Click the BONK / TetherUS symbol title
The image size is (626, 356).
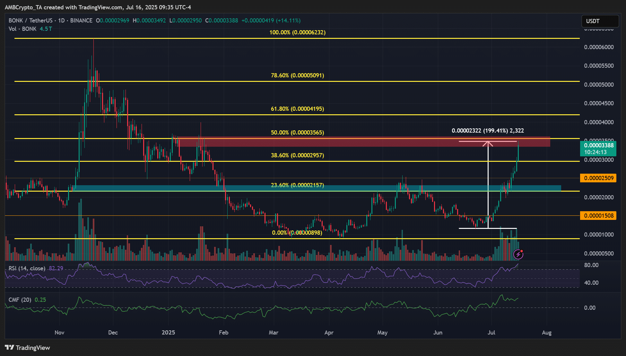30,21
